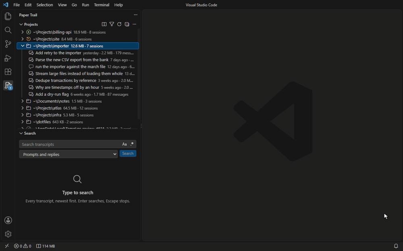The width and height of the screenshot is (403, 251).
Task: Click the folder icon of the dotfiles project
Action: click(x=29, y=122)
